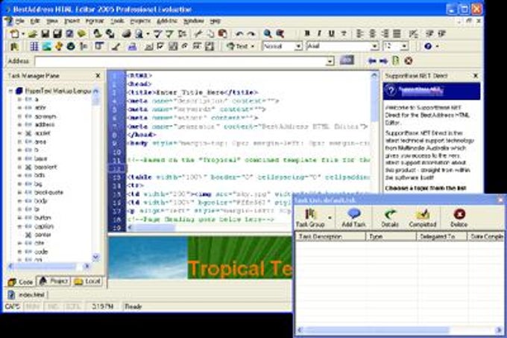Click the red Delete task icon
Image resolution: width=507 pixels, height=338 pixels.
tap(459, 214)
